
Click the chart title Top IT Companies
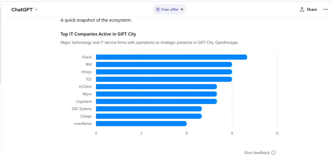coord(98,34)
